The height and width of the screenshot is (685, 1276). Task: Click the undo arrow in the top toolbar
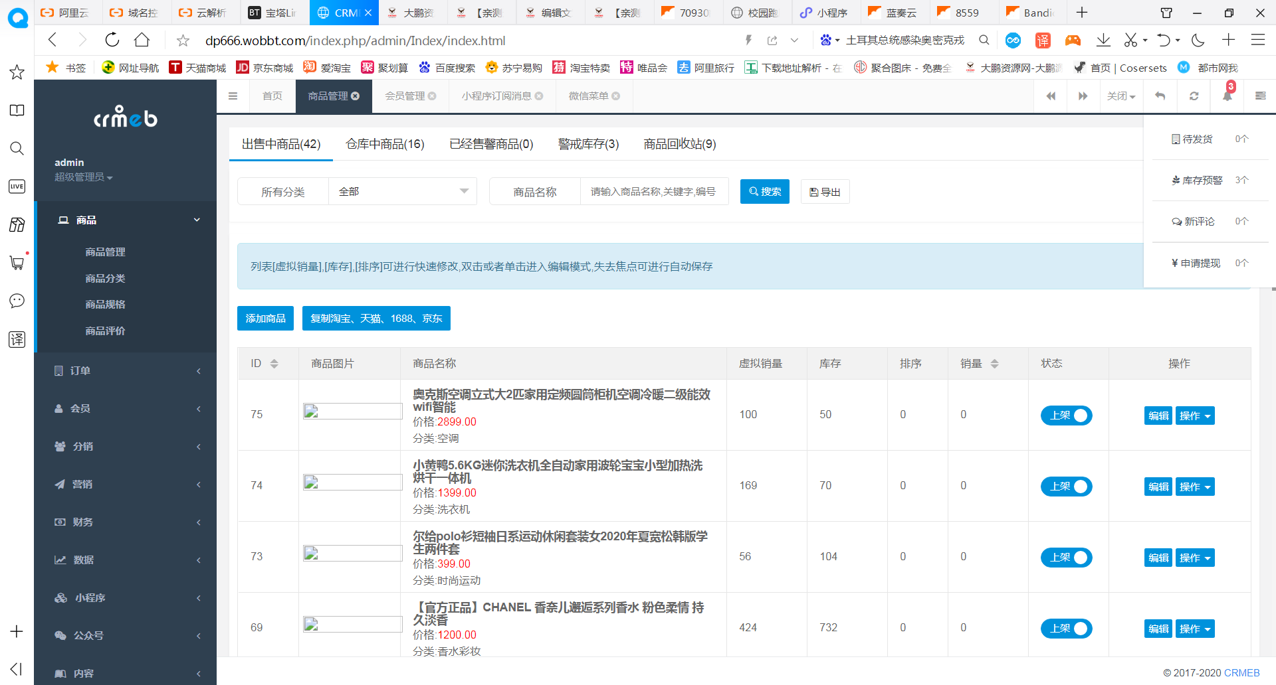(1159, 96)
